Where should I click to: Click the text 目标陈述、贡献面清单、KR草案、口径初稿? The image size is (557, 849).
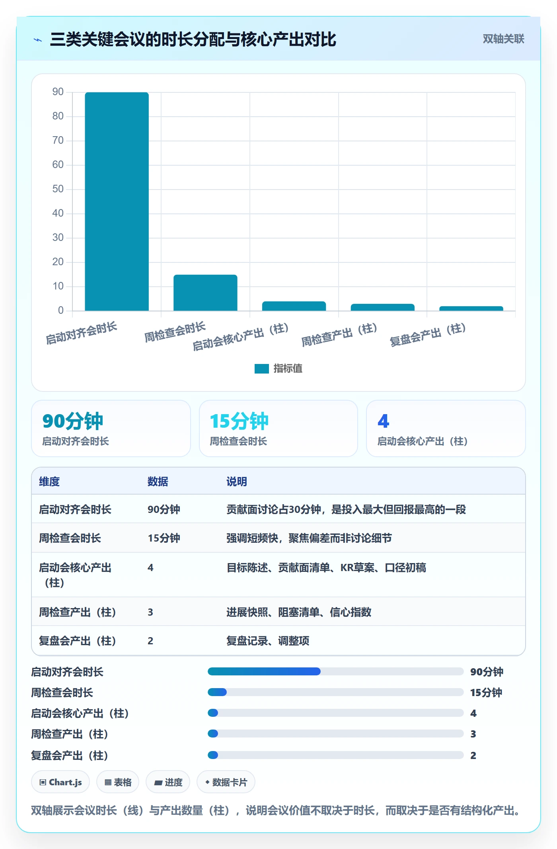point(326,567)
